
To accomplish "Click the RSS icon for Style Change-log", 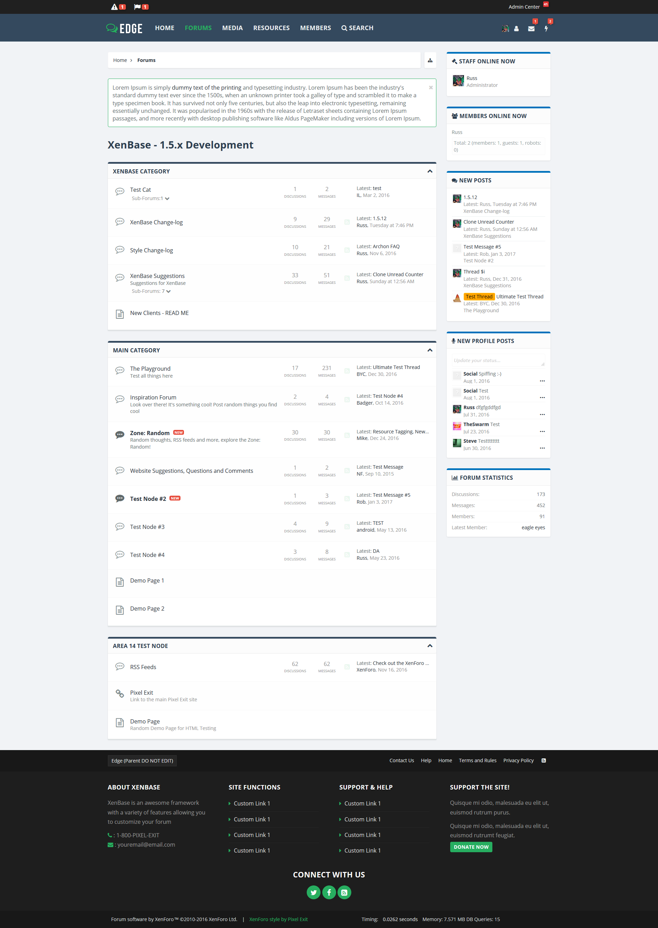I will 347,250.
